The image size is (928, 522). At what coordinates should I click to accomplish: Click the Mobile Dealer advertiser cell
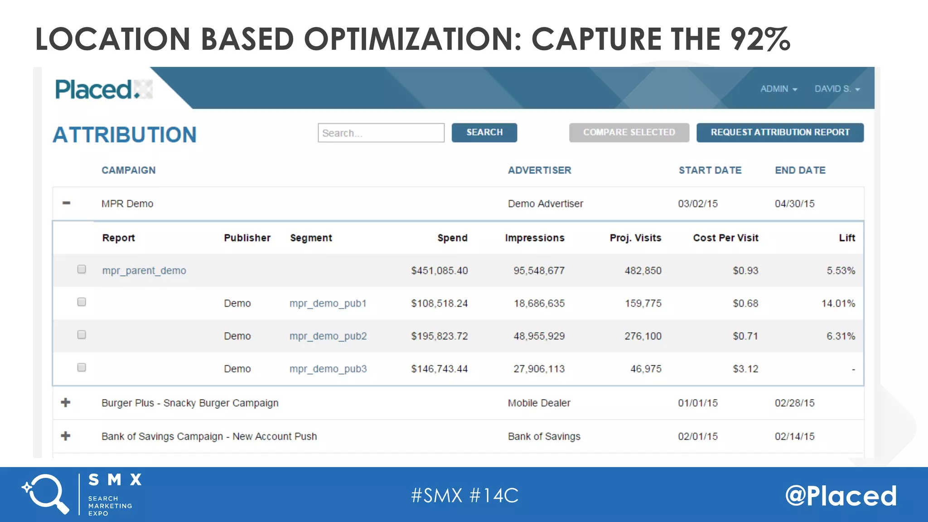(539, 403)
